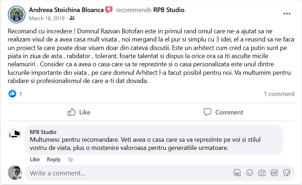The width and height of the screenshot is (302, 185).
Task: Reply to the RPB Studio comment
Action: pos(54,159)
